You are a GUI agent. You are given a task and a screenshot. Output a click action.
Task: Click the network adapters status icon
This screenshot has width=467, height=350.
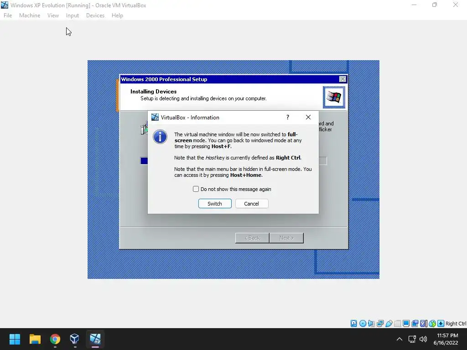coord(380,324)
